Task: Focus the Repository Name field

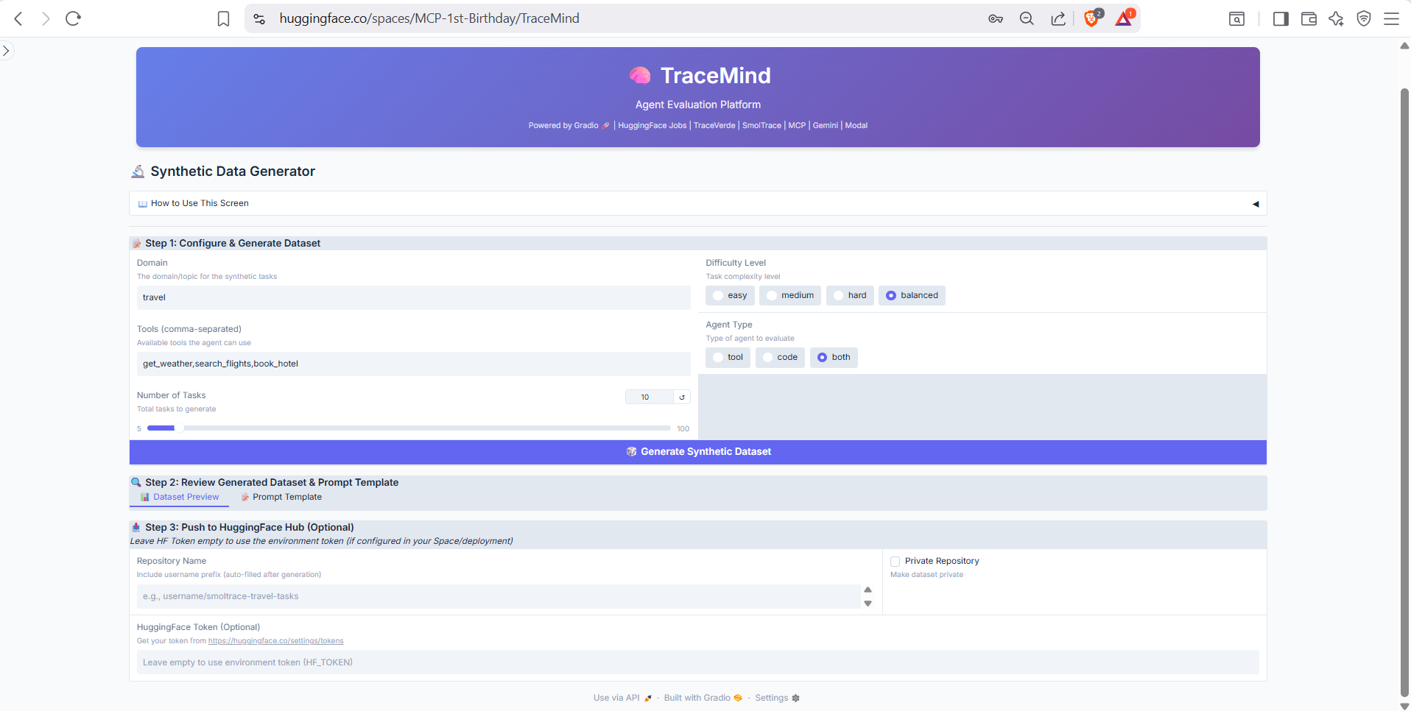Action: click(499, 596)
